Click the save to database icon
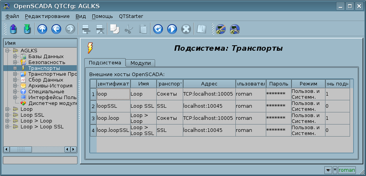Viewport: 366px width, 176px height. point(27,29)
